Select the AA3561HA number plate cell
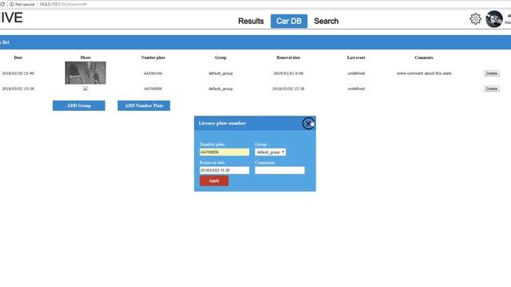This screenshot has height=287, width=511. (x=153, y=73)
